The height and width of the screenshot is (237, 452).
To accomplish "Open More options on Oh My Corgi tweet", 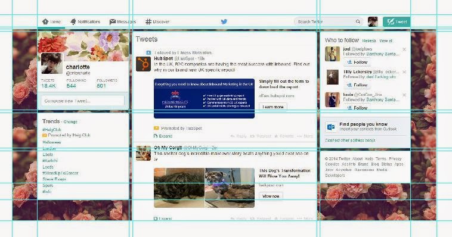I will 304,219.
